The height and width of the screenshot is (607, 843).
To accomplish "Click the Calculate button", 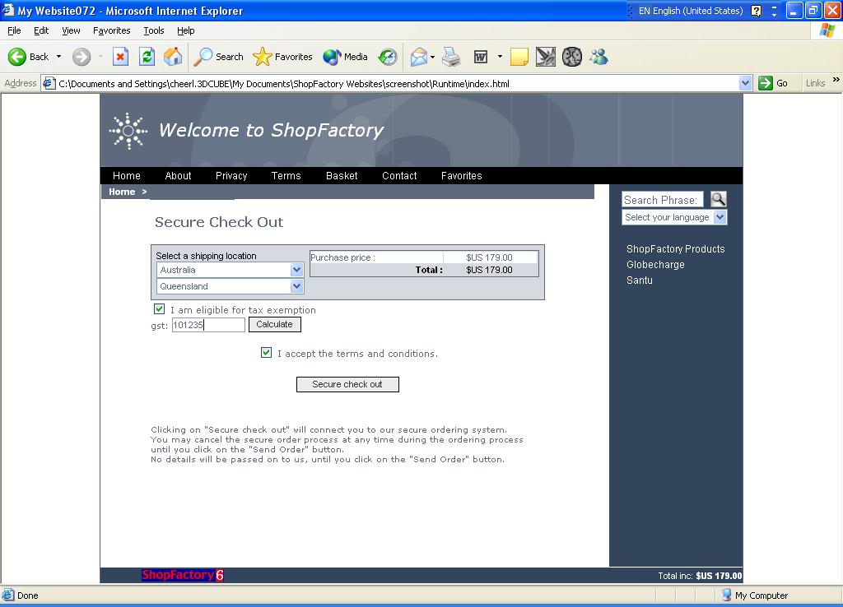I will (x=274, y=325).
